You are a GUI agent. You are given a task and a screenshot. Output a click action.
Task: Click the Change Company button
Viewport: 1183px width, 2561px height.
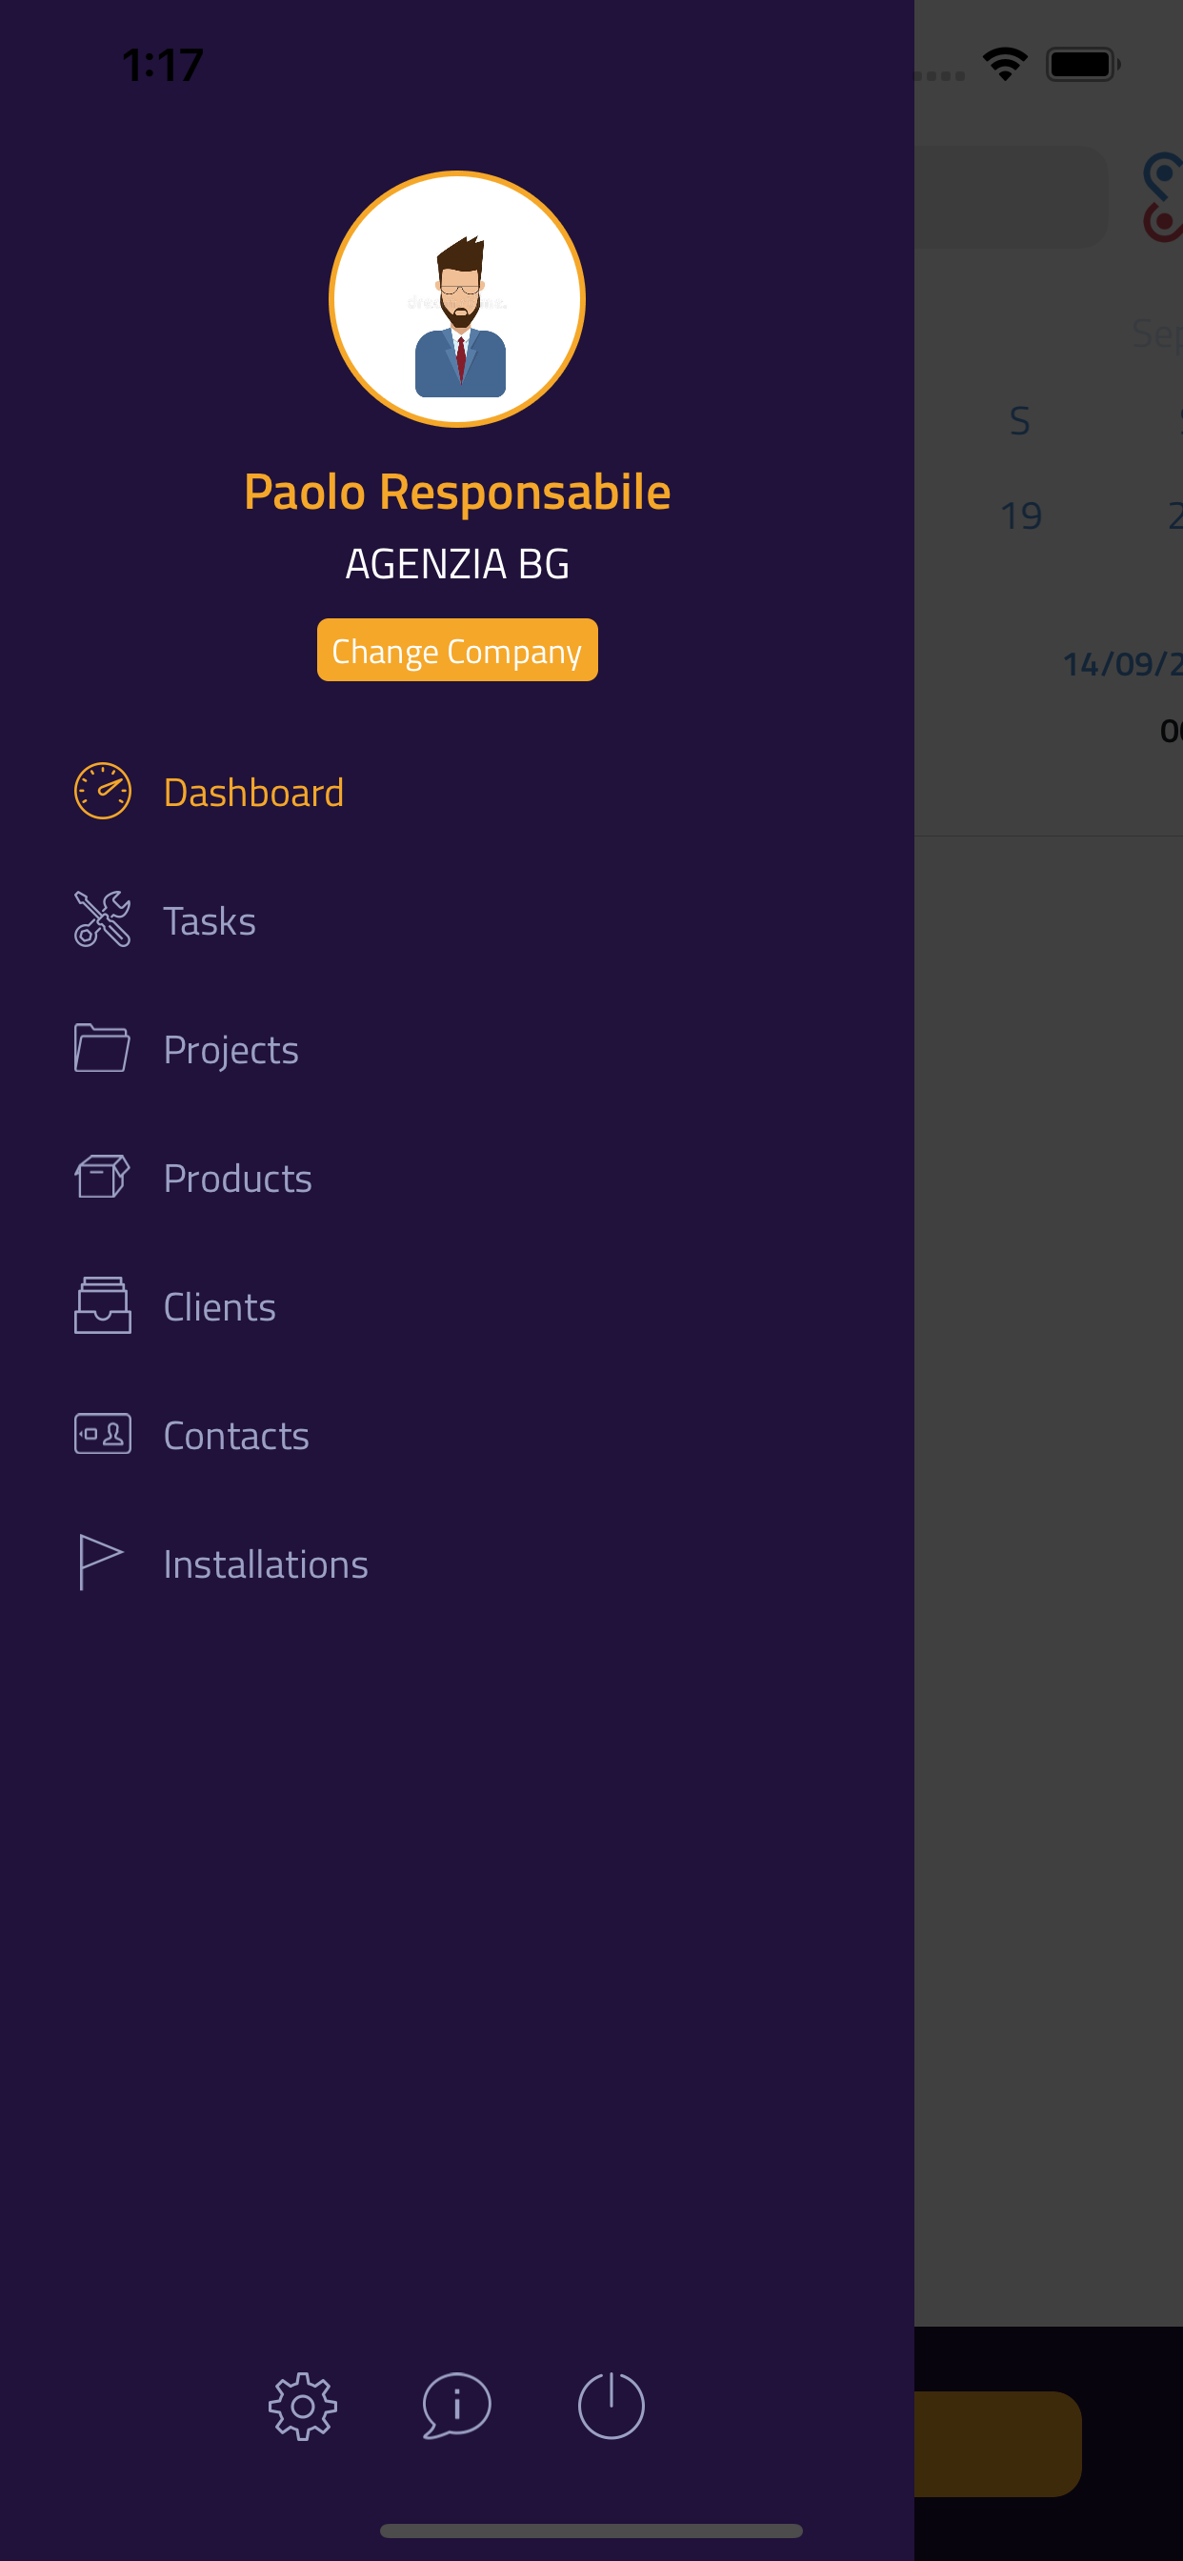(457, 650)
